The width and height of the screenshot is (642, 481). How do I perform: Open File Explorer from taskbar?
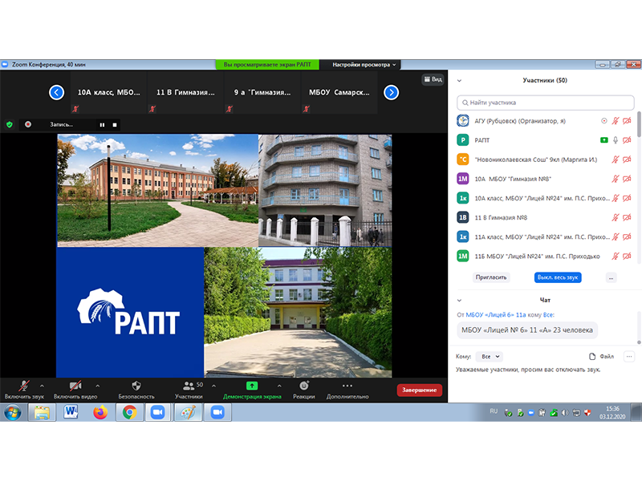point(42,412)
